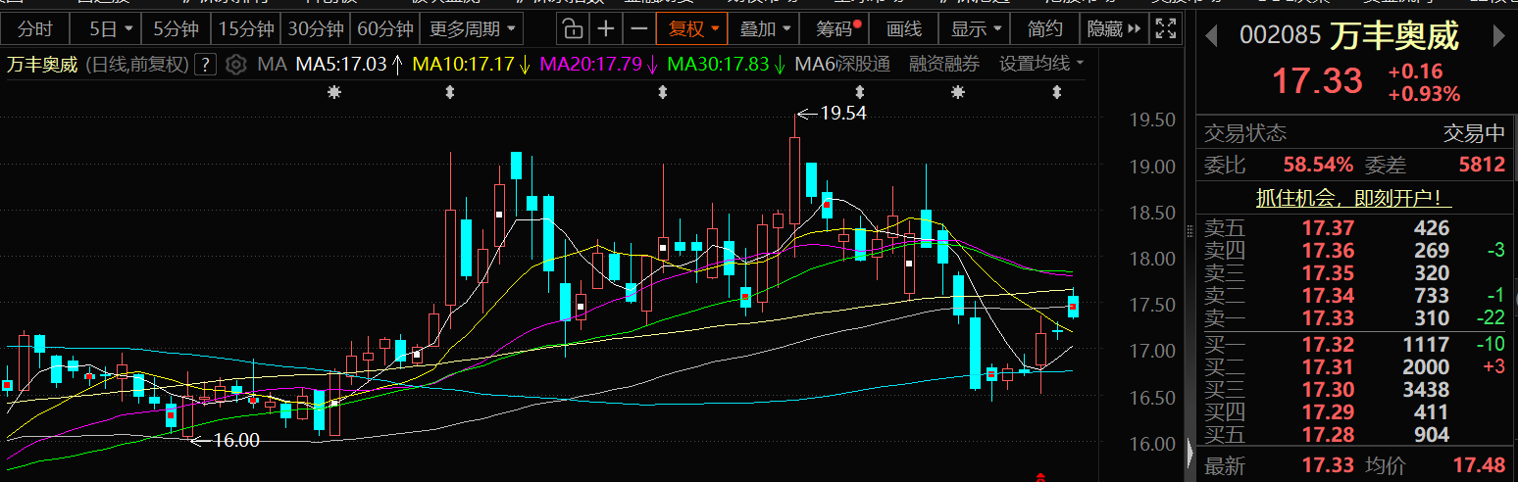
Task: Switch to the 分时 intraday tab
Action: [x=35, y=28]
